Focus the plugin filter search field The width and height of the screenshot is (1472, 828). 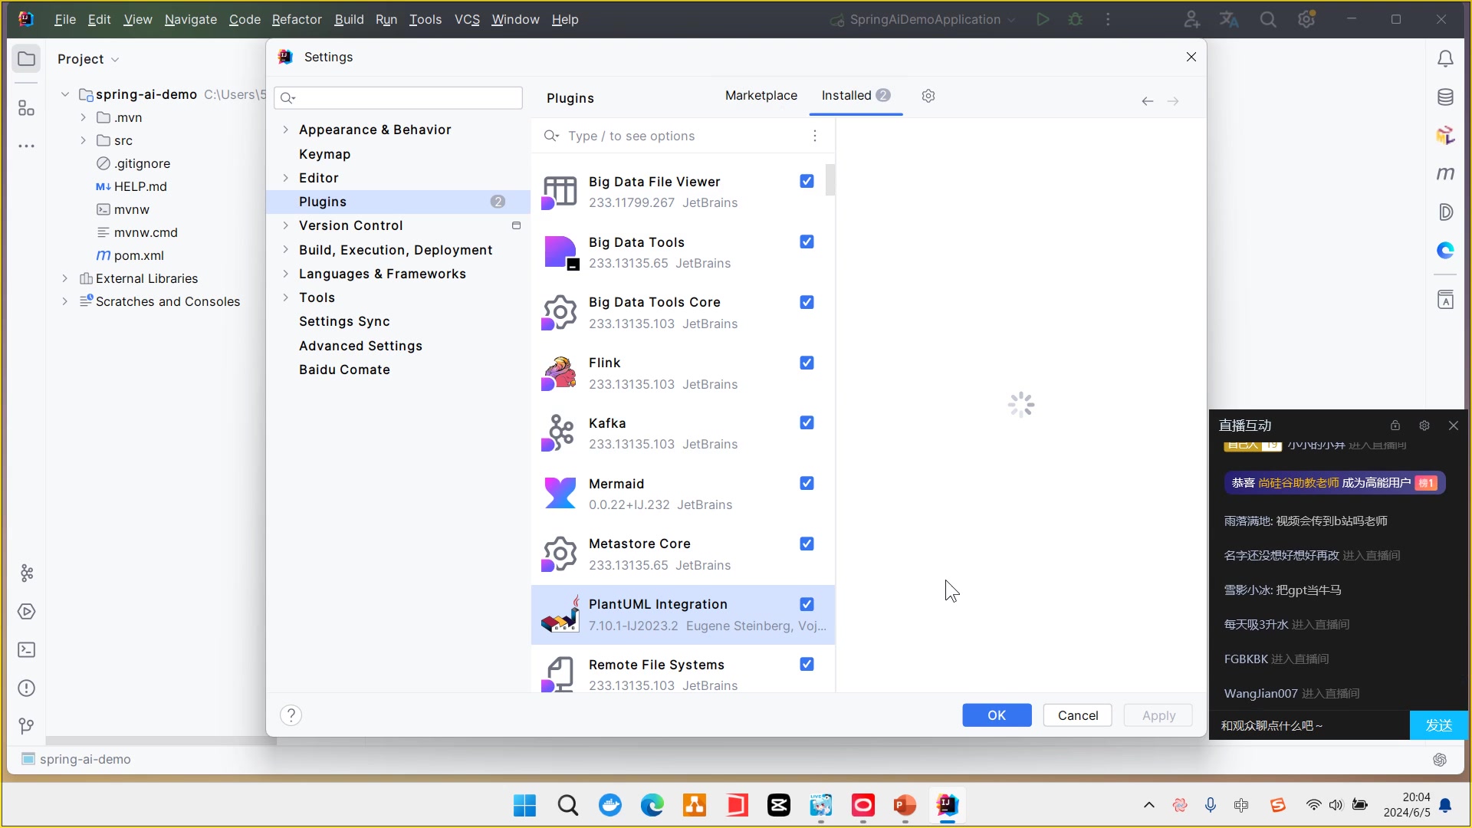682,136
